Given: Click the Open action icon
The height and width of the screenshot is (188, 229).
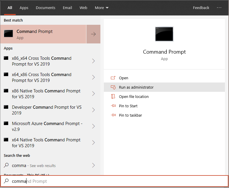Looking at the screenshot, I should (113, 78).
